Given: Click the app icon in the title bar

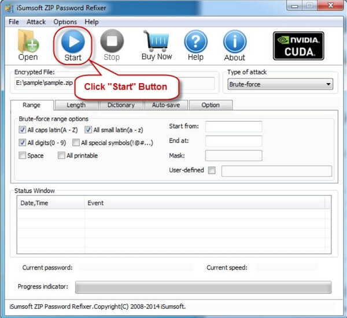Looking at the screenshot, I should point(9,8).
